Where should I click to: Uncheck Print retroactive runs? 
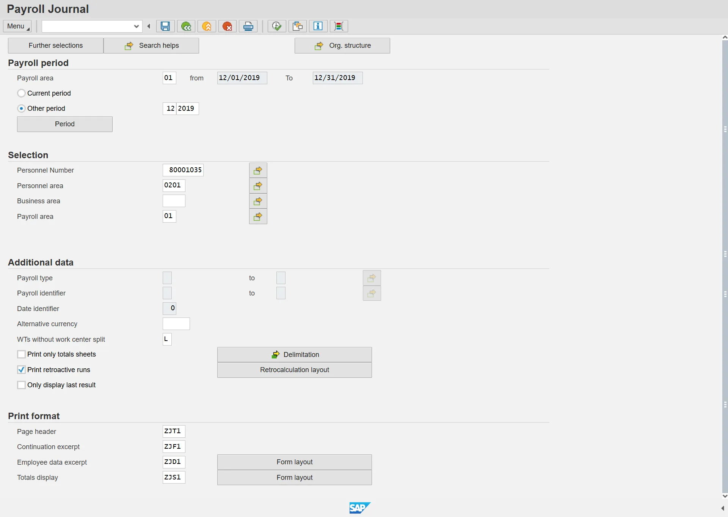pos(22,370)
